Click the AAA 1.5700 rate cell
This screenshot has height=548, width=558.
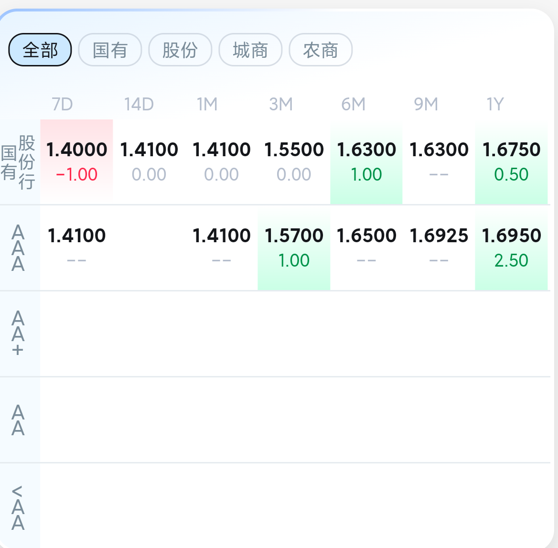pos(294,247)
